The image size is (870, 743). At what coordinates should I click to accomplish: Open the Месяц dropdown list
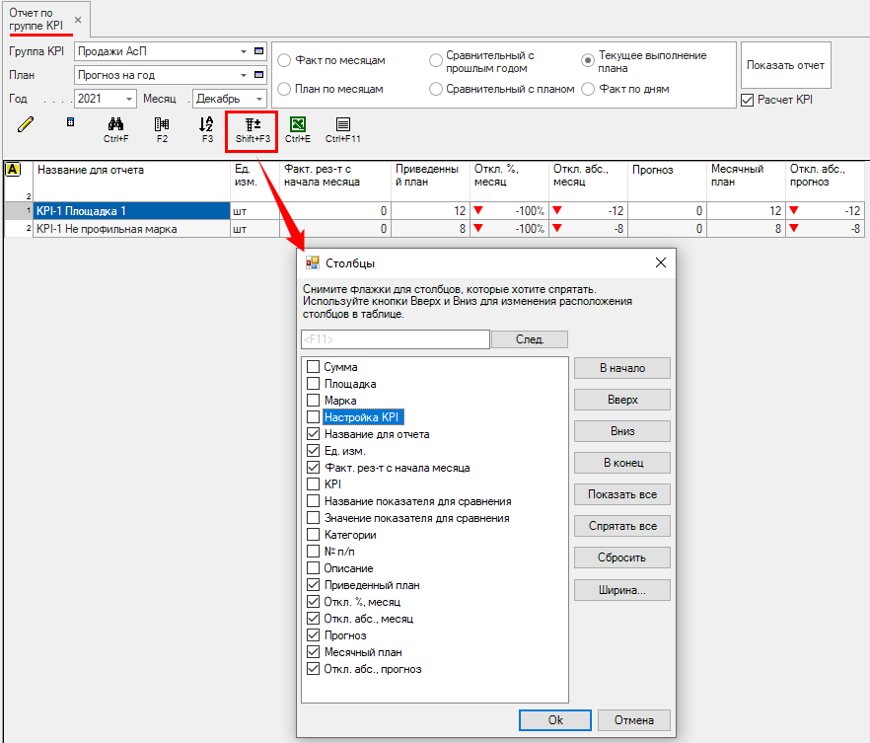coord(258,99)
